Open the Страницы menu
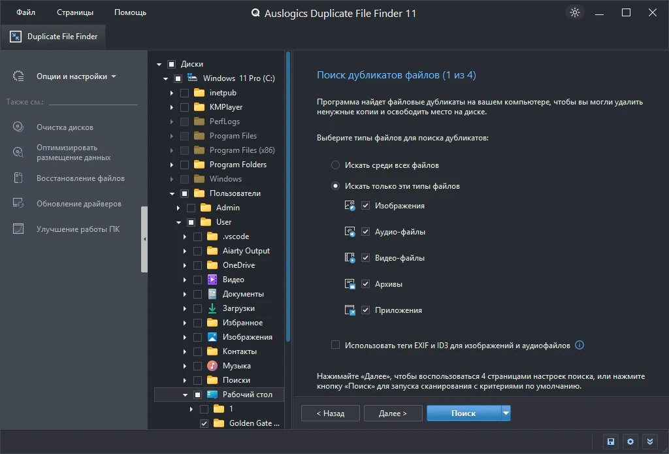Screen dimensions: 669x454 click(x=75, y=12)
